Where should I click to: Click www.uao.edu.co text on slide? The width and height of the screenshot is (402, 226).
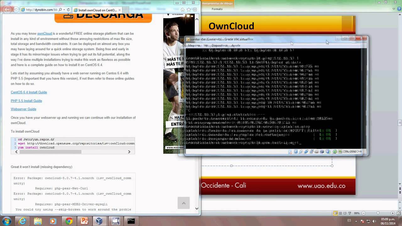coord(321,186)
